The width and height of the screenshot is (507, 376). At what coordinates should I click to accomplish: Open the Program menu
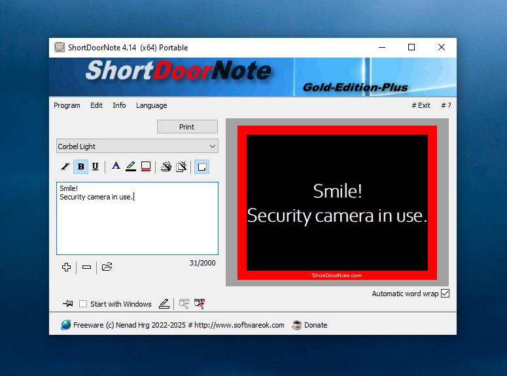coord(67,105)
